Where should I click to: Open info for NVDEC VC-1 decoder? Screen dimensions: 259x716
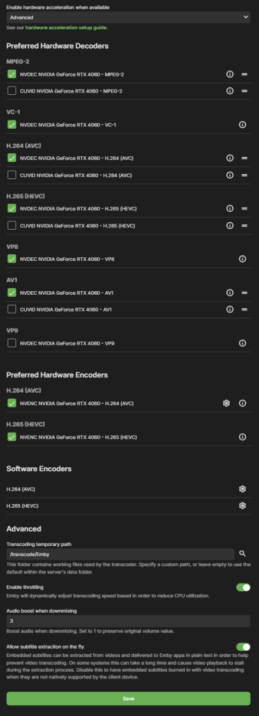tap(242, 125)
